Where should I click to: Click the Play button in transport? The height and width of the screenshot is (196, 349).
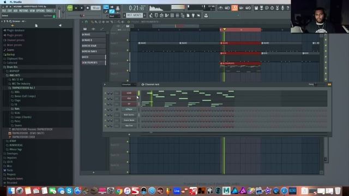76,8
